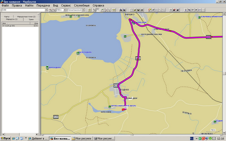
Task: Click the save file icon
Action: [x=138, y=10]
